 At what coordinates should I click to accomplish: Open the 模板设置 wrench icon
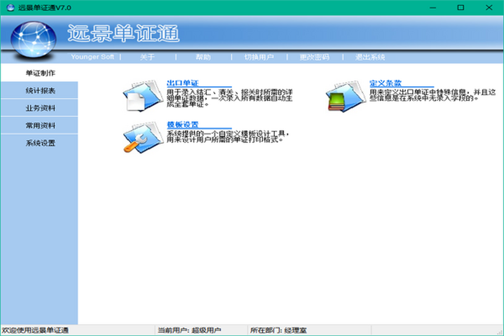[143, 137]
